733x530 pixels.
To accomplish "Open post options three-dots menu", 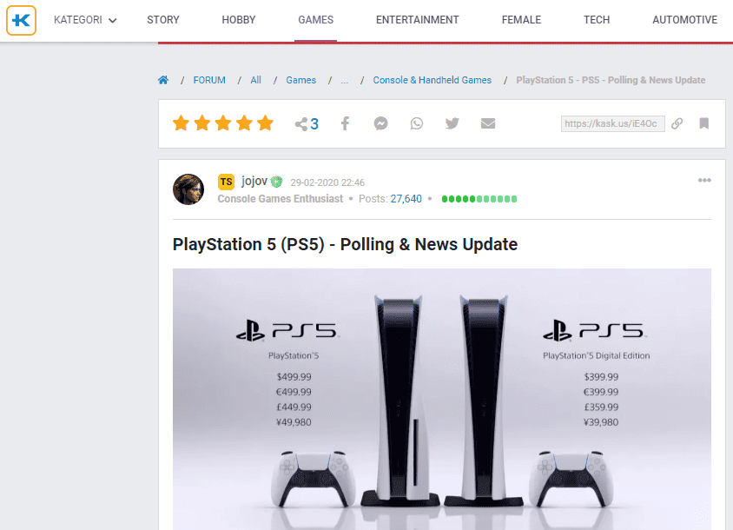I will click(704, 180).
